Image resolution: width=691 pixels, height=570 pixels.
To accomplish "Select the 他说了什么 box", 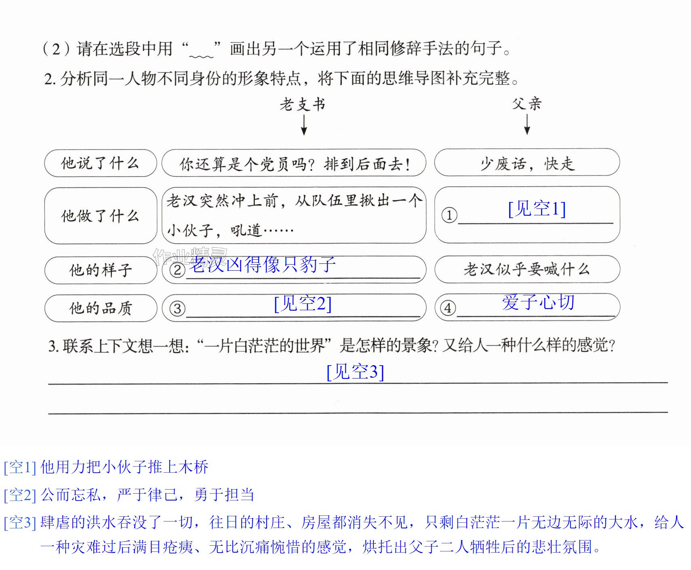I will pyautogui.click(x=101, y=163).
